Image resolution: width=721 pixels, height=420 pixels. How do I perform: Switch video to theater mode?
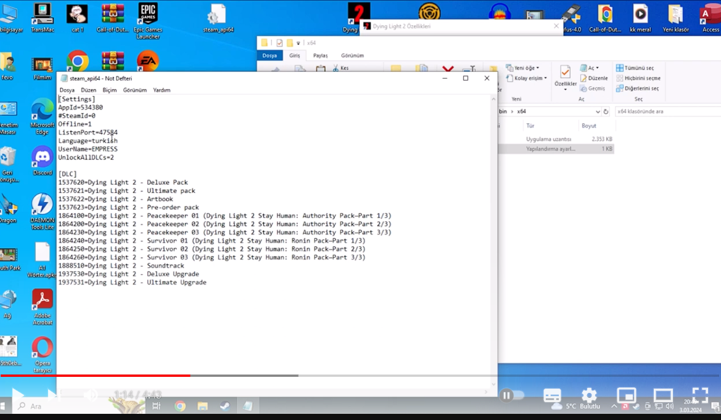pyautogui.click(x=663, y=395)
